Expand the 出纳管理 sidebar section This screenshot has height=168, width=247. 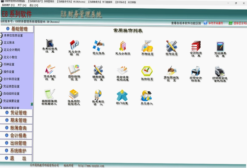16,143
